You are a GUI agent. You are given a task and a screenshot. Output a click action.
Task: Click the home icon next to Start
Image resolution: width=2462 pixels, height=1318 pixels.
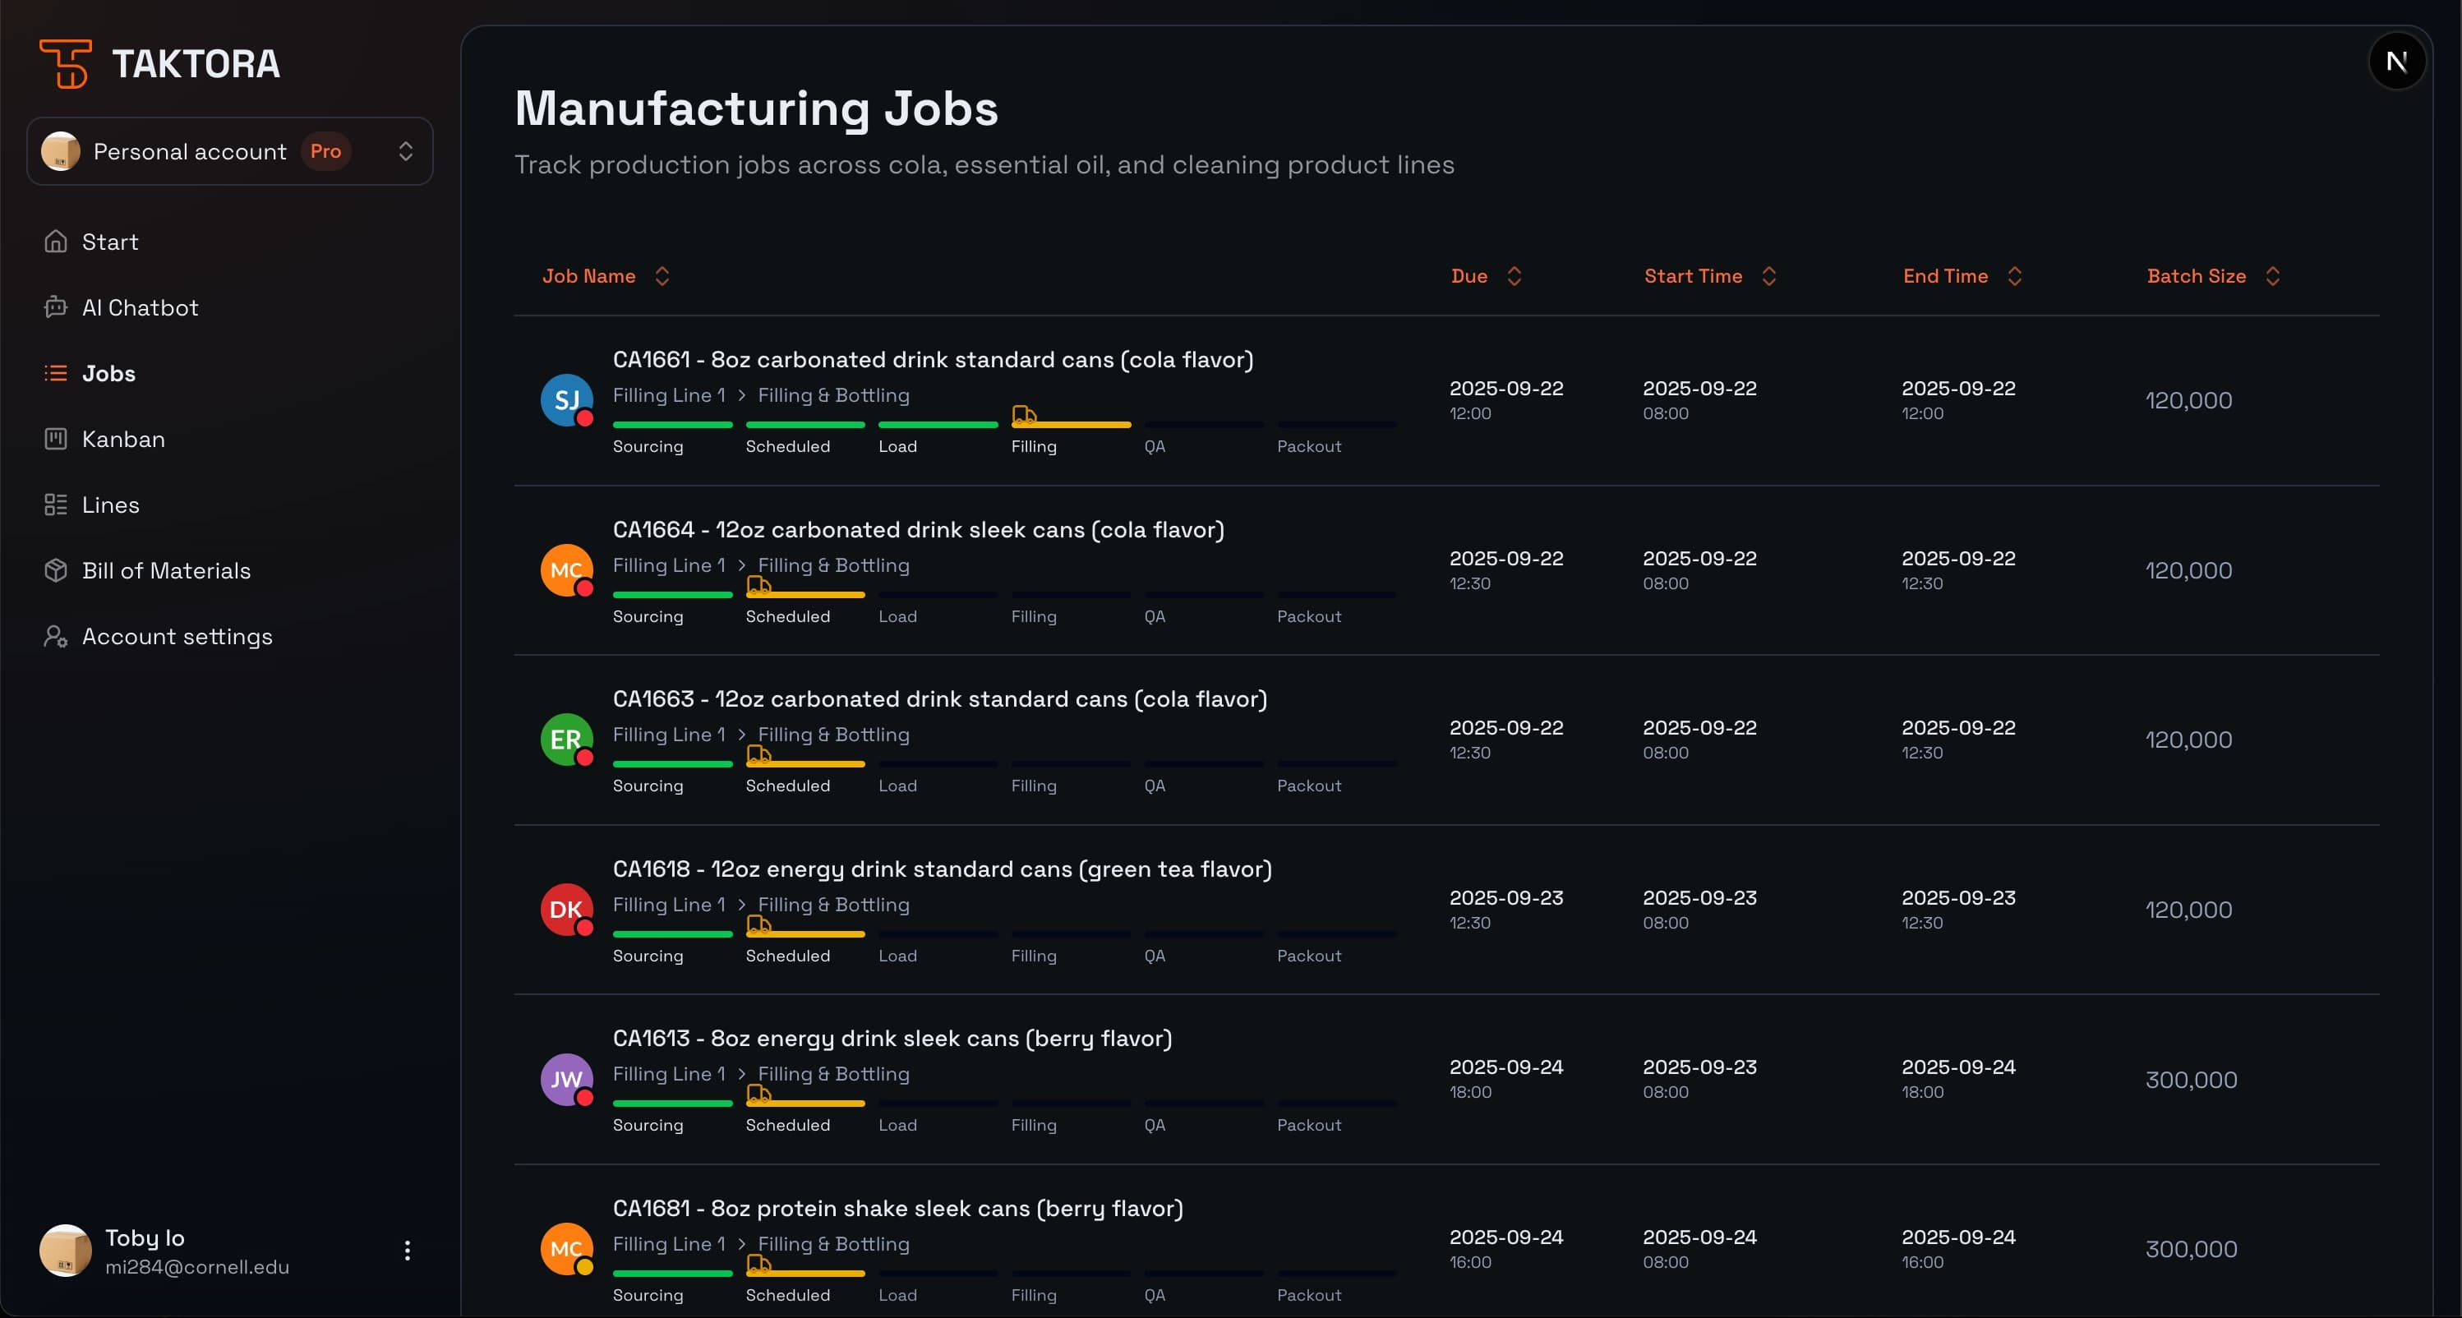(57, 241)
